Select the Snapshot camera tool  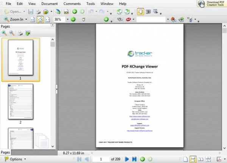[148, 12]
